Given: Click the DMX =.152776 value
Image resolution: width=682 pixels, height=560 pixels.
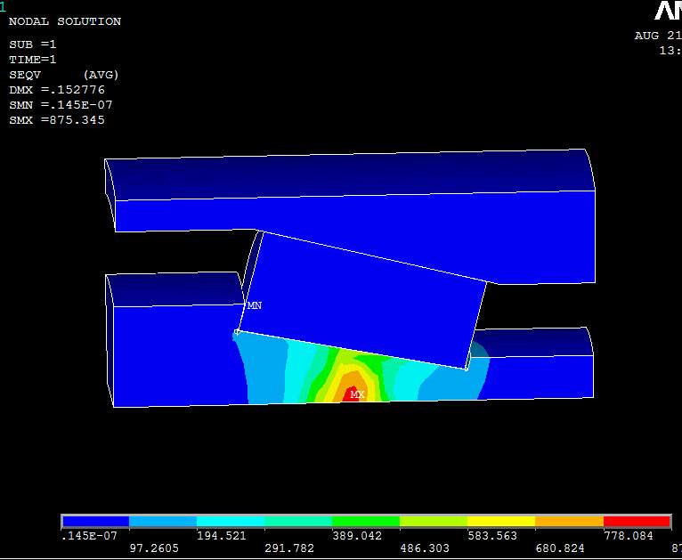Looking at the screenshot, I should (x=57, y=90).
